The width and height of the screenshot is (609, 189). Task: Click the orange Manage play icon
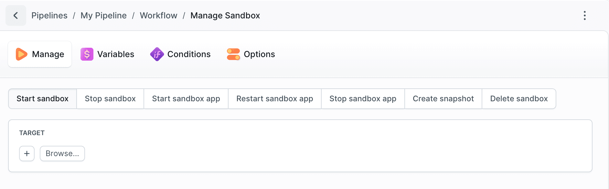tap(22, 54)
